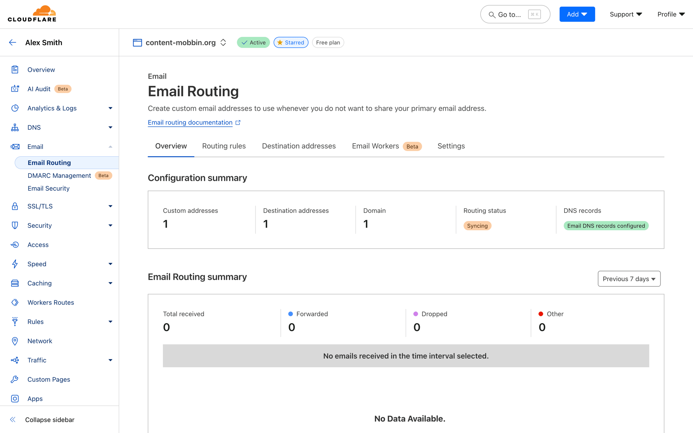This screenshot has width=693, height=433.
Task: Click the Custom Pages wrench icon
Action: [15, 379]
